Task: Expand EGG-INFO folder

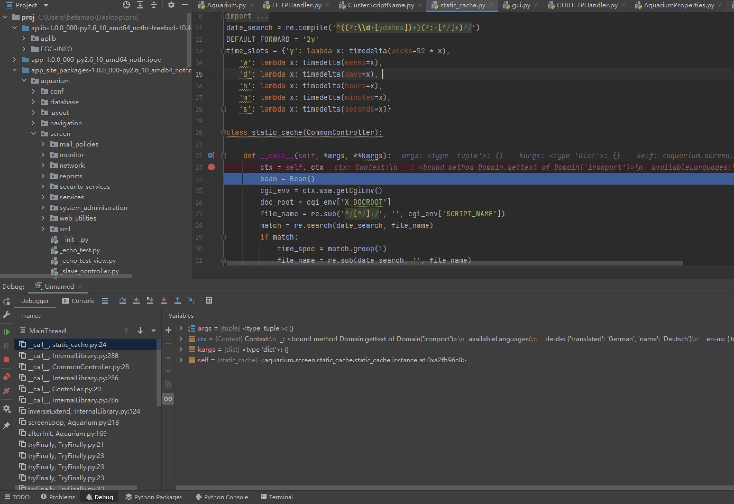Action: [x=24, y=49]
